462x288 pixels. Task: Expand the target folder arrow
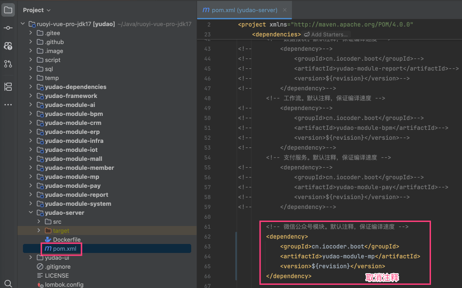coord(39,230)
